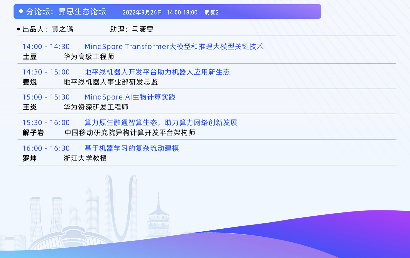Screen dimensions: 410x258
Task: Click the 15:30 - 16:00 time slot
Action: tap(46, 123)
